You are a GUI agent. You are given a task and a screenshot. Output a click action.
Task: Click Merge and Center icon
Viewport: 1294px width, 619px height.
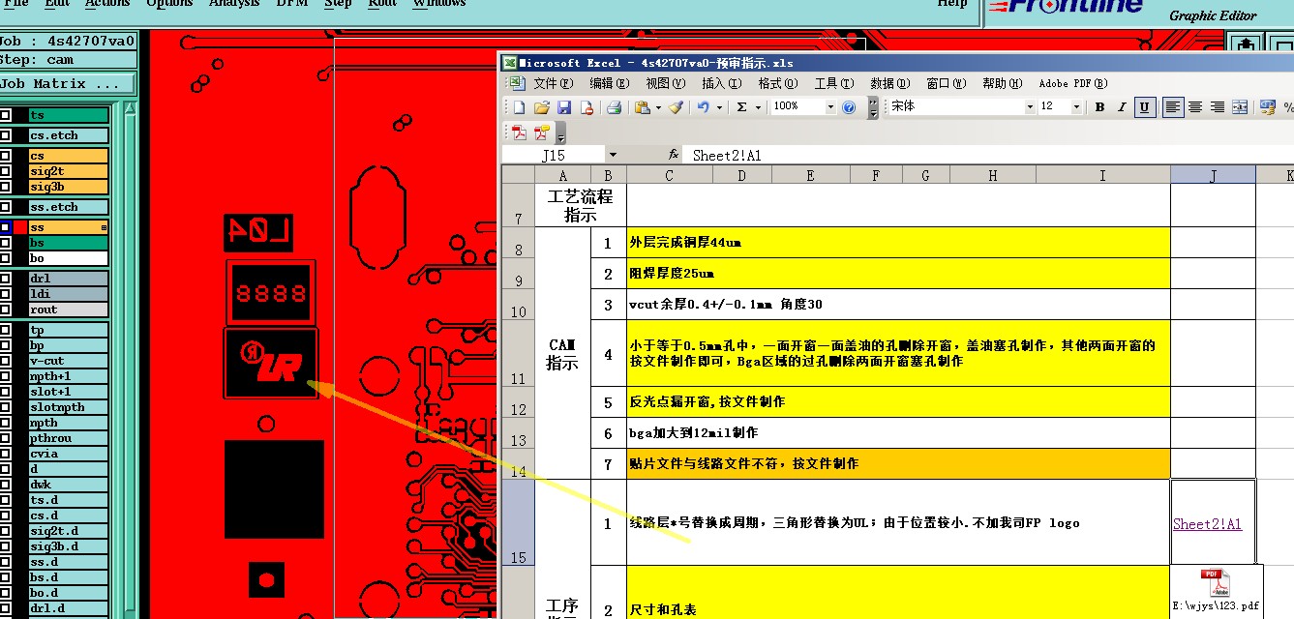[1240, 107]
